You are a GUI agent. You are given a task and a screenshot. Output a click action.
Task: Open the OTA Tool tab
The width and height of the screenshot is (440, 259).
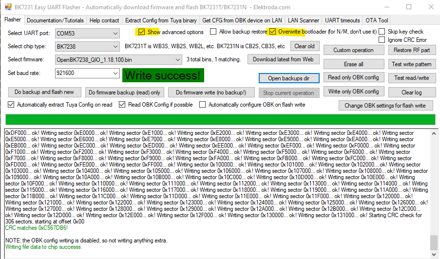(377, 20)
